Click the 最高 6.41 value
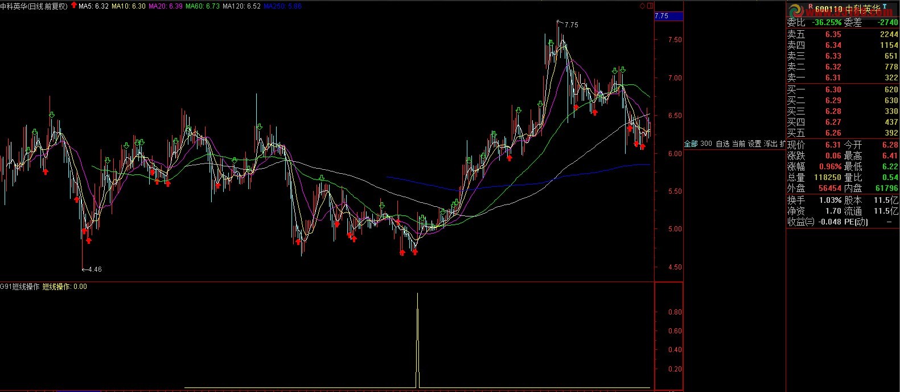Screen dimensions: 900x392 click(x=890, y=156)
